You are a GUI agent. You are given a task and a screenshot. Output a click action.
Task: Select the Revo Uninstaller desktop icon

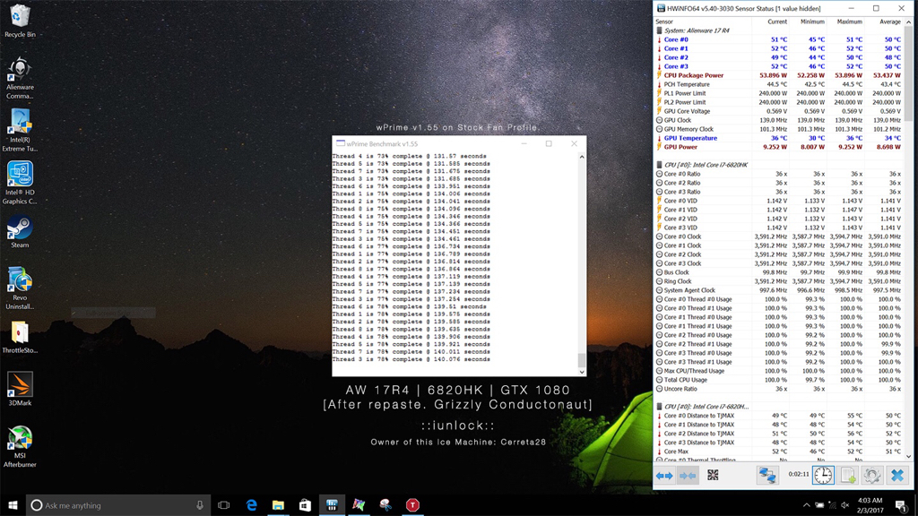[x=20, y=288]
